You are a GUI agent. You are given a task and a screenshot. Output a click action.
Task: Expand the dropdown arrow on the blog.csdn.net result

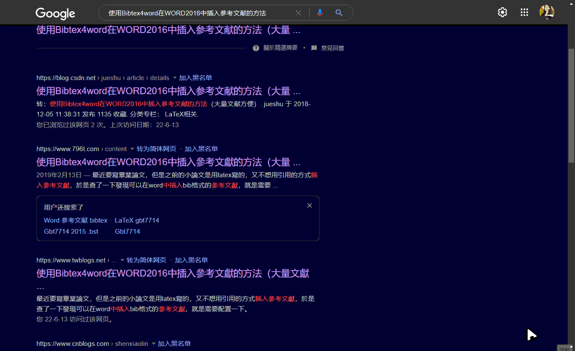click(175, 78)
